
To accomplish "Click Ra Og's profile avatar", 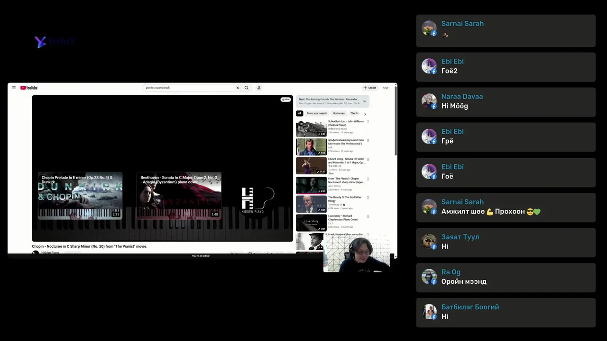I will click(x=429, y=277).
